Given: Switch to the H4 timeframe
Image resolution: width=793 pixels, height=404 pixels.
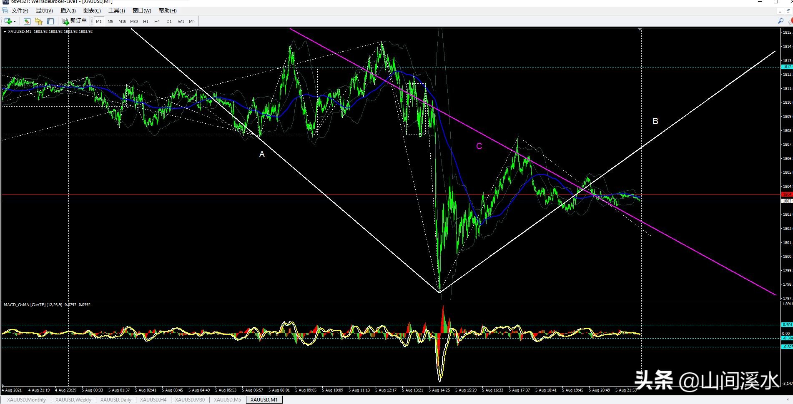Looking at the screenshot, I should coord(157,21).
